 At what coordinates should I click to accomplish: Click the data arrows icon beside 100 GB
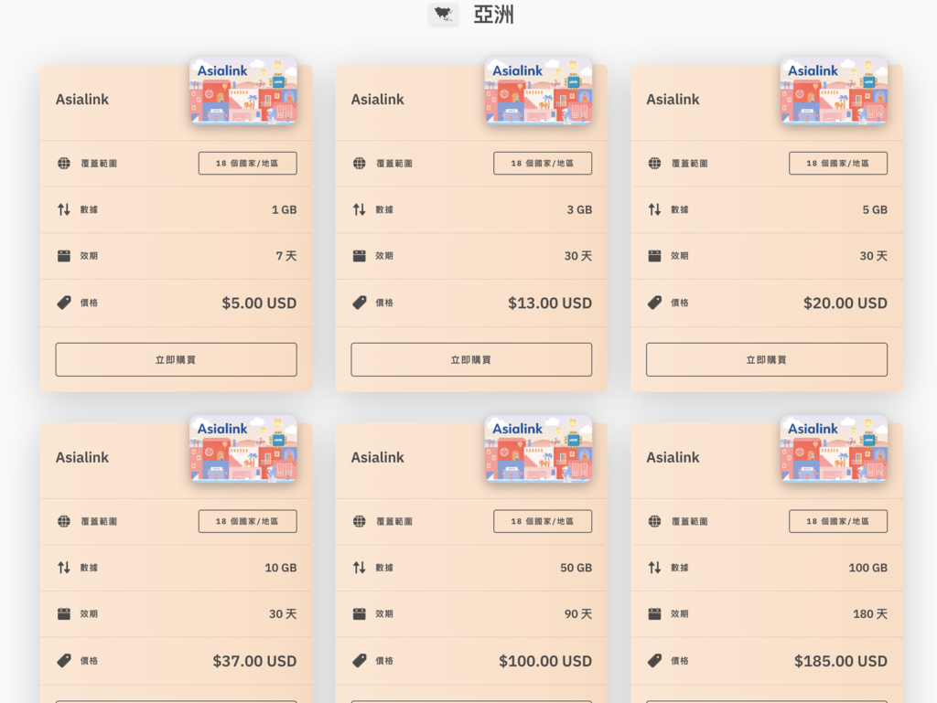tap(654, 568)
